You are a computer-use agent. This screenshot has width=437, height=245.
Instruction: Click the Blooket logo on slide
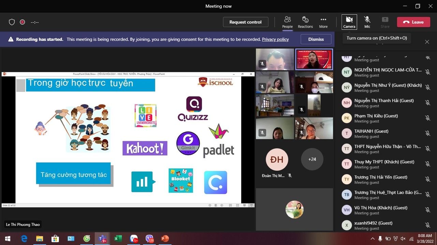point(181,180)
